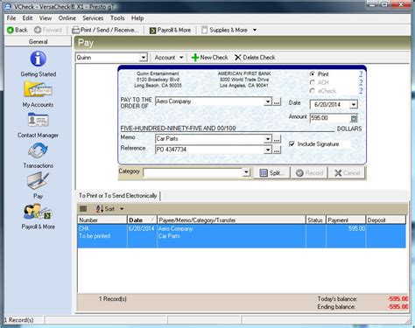
Task: Click help question mark beside eCheck
Action: tap(361, 91)
